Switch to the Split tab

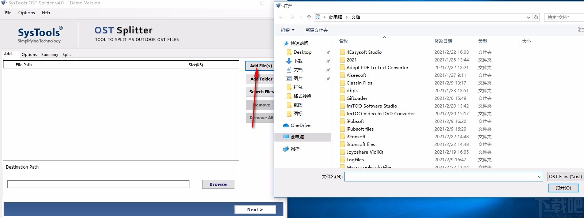67,55
